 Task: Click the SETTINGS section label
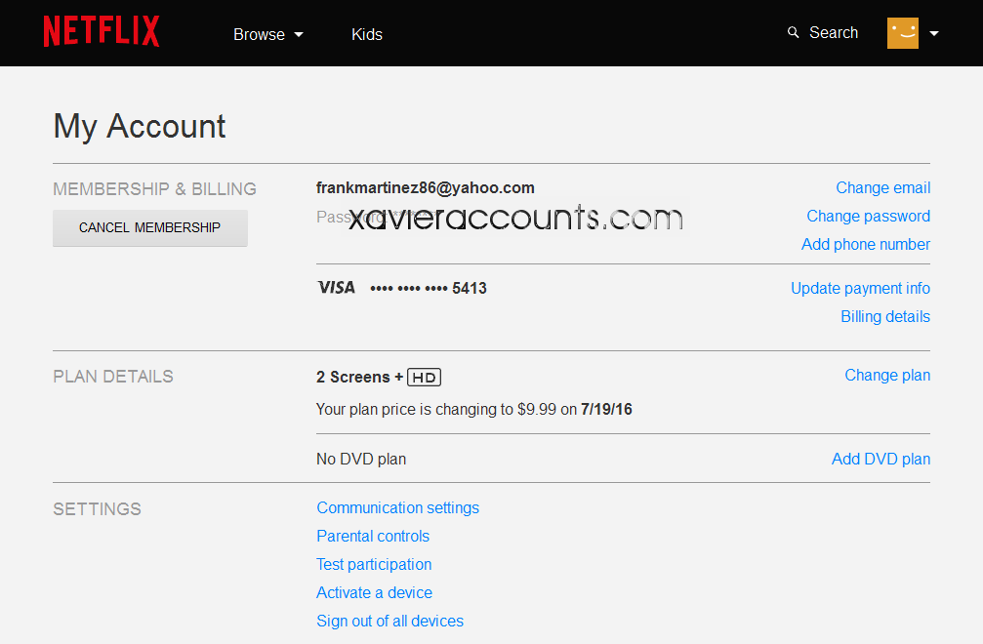point(98,509)
